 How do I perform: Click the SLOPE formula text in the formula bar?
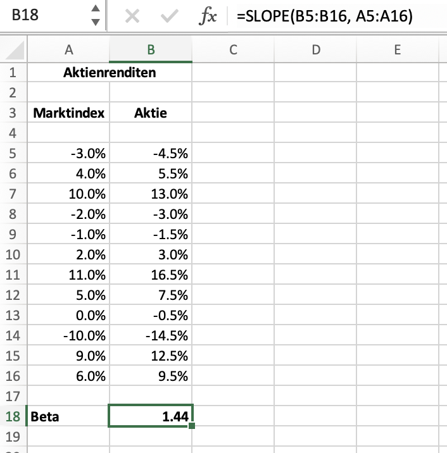click(324, 17)
